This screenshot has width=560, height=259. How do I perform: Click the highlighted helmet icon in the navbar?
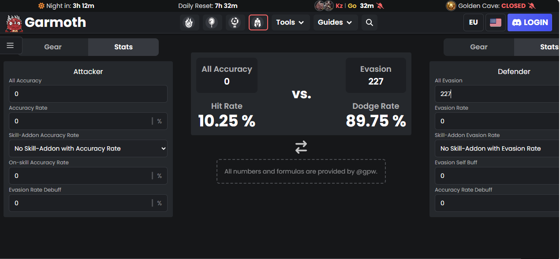tap(258, 22)
